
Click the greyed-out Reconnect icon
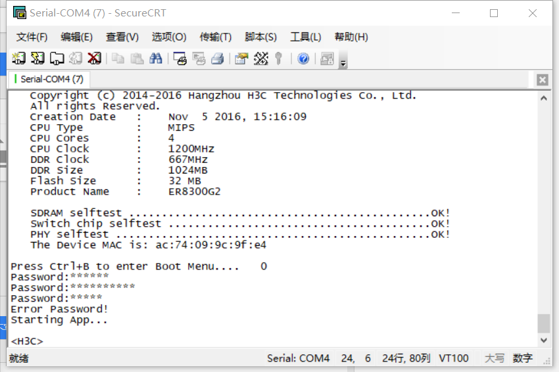coord(76,58)
